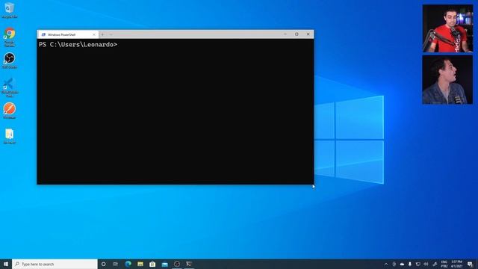This screenshot has width=478, height=269.
Task: Minimize the Windows Terminal window
Action: (285, 34)
